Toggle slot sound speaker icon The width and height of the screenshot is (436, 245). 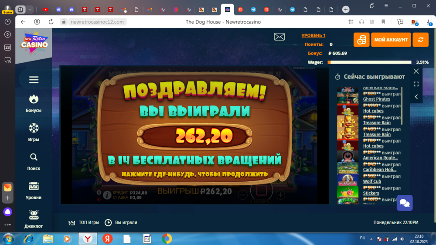(x=99, y=199)
